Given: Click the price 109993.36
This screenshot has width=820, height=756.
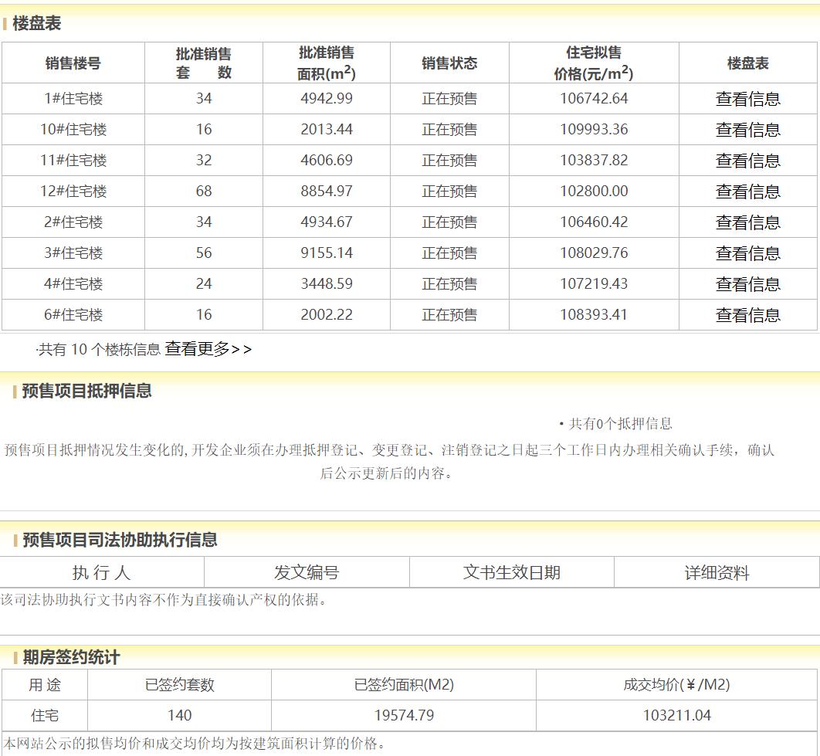Looking at the screenshot, I should point(594,129).
